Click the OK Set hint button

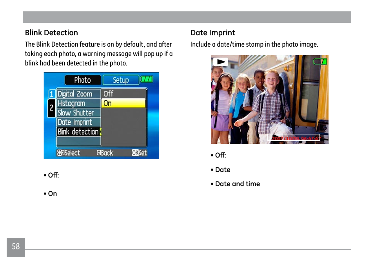tap(139, 153)
